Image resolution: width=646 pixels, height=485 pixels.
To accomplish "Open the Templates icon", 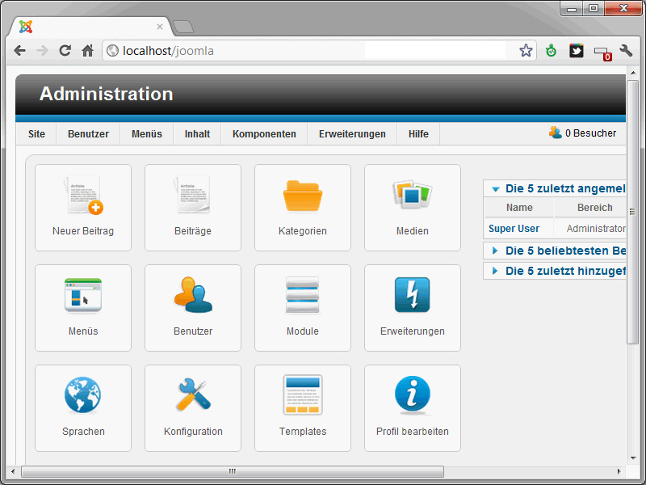I will pyautogui.click(x=303, y=397).
